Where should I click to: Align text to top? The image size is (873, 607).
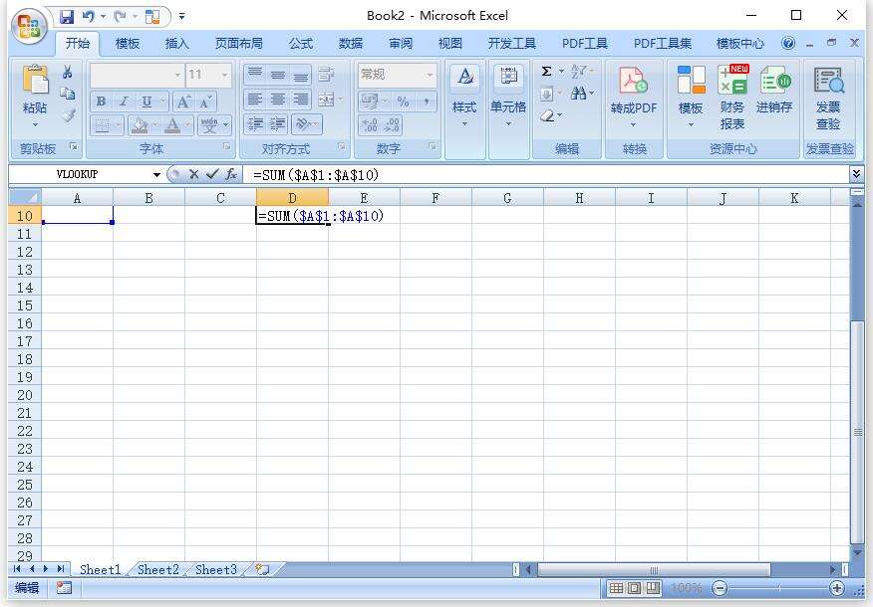[255, 74]
